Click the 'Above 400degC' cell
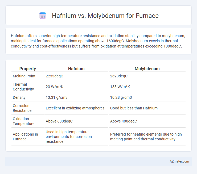Image resolution: width=197 pixels, height=174 pixels. coord(124,121)
